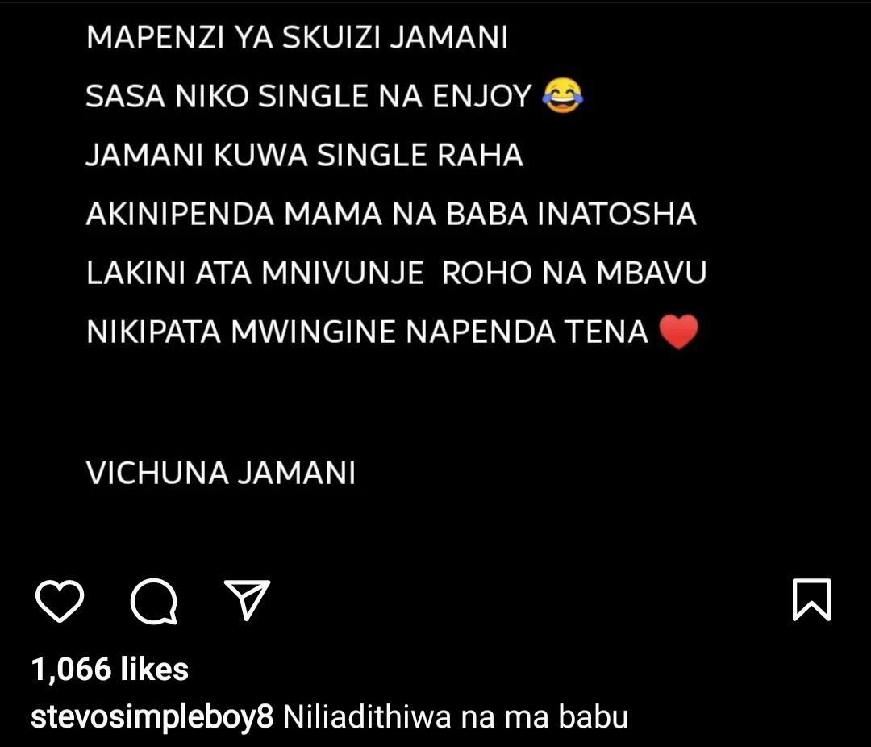Viewport: 871px width, 747px height.
Task: Select the line AKINIPENDA MAMA NA BABA INATOSHA
Action: (x=391, y=214)
